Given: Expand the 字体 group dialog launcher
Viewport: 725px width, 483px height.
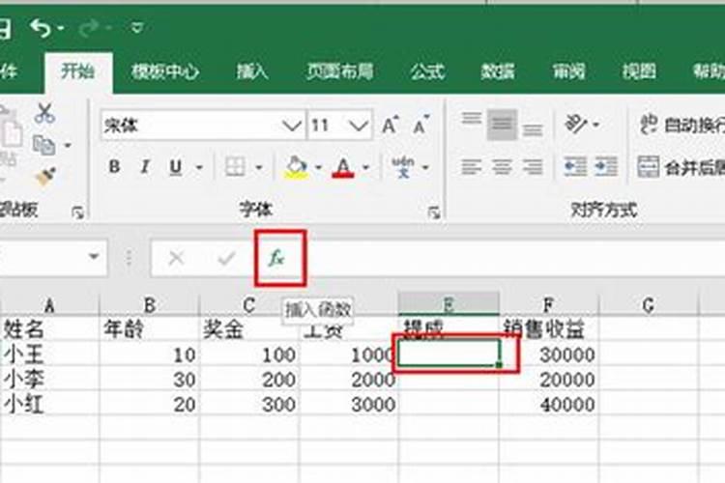Looking at the screenshot, I should 434,211.
